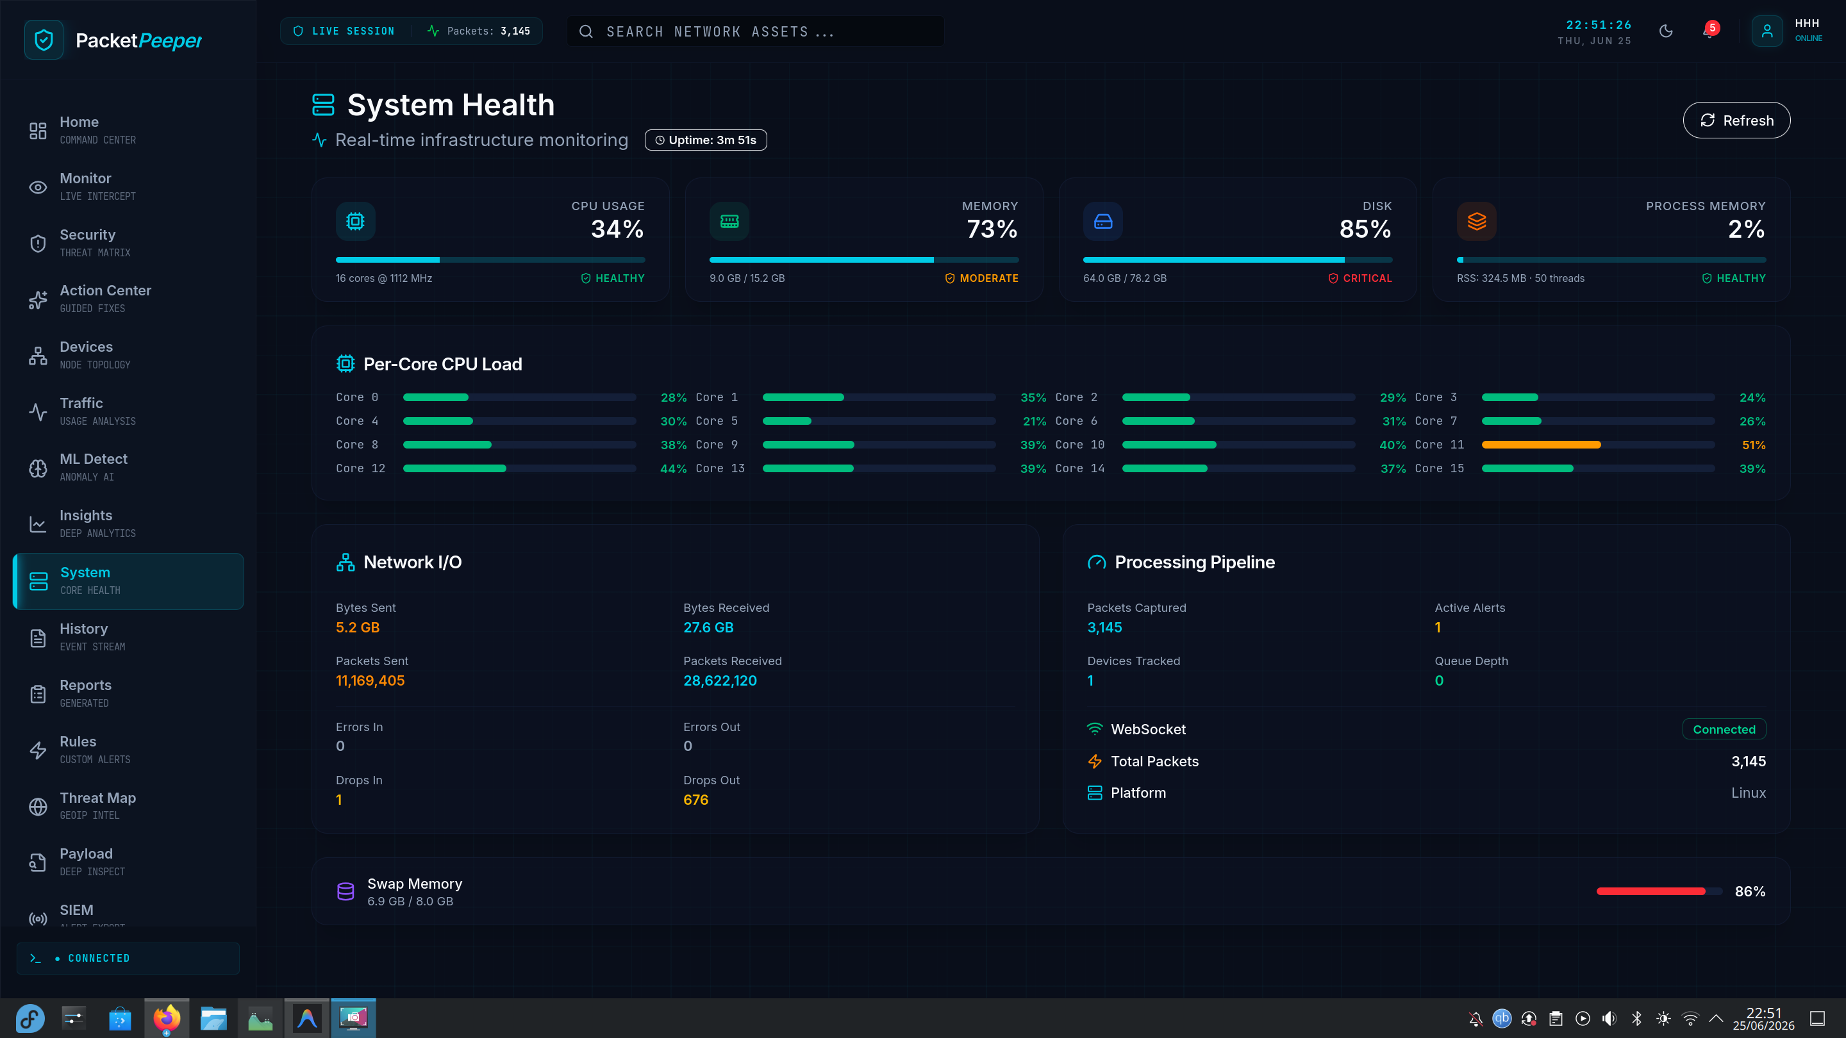Click the volume icon in system tray
Image resolution: width=1846 pixels, height=1038 pixels.
click(x=1609, y=1018)
